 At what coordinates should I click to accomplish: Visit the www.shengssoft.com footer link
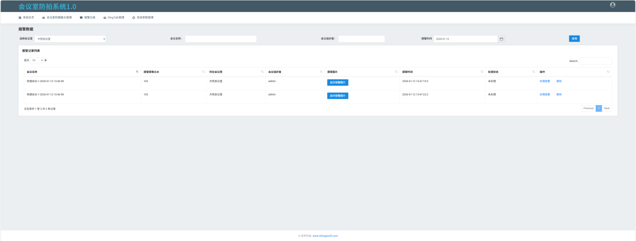click(325, 235)
